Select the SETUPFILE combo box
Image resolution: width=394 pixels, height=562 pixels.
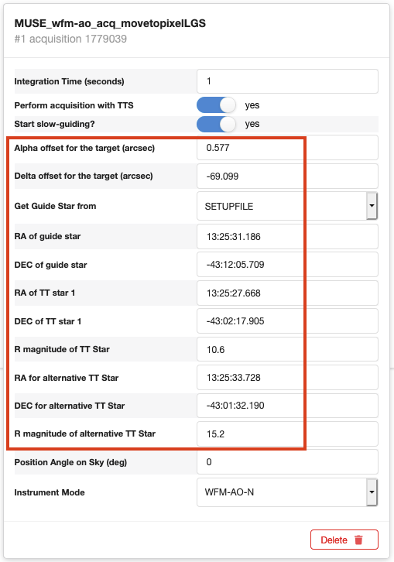287,206
